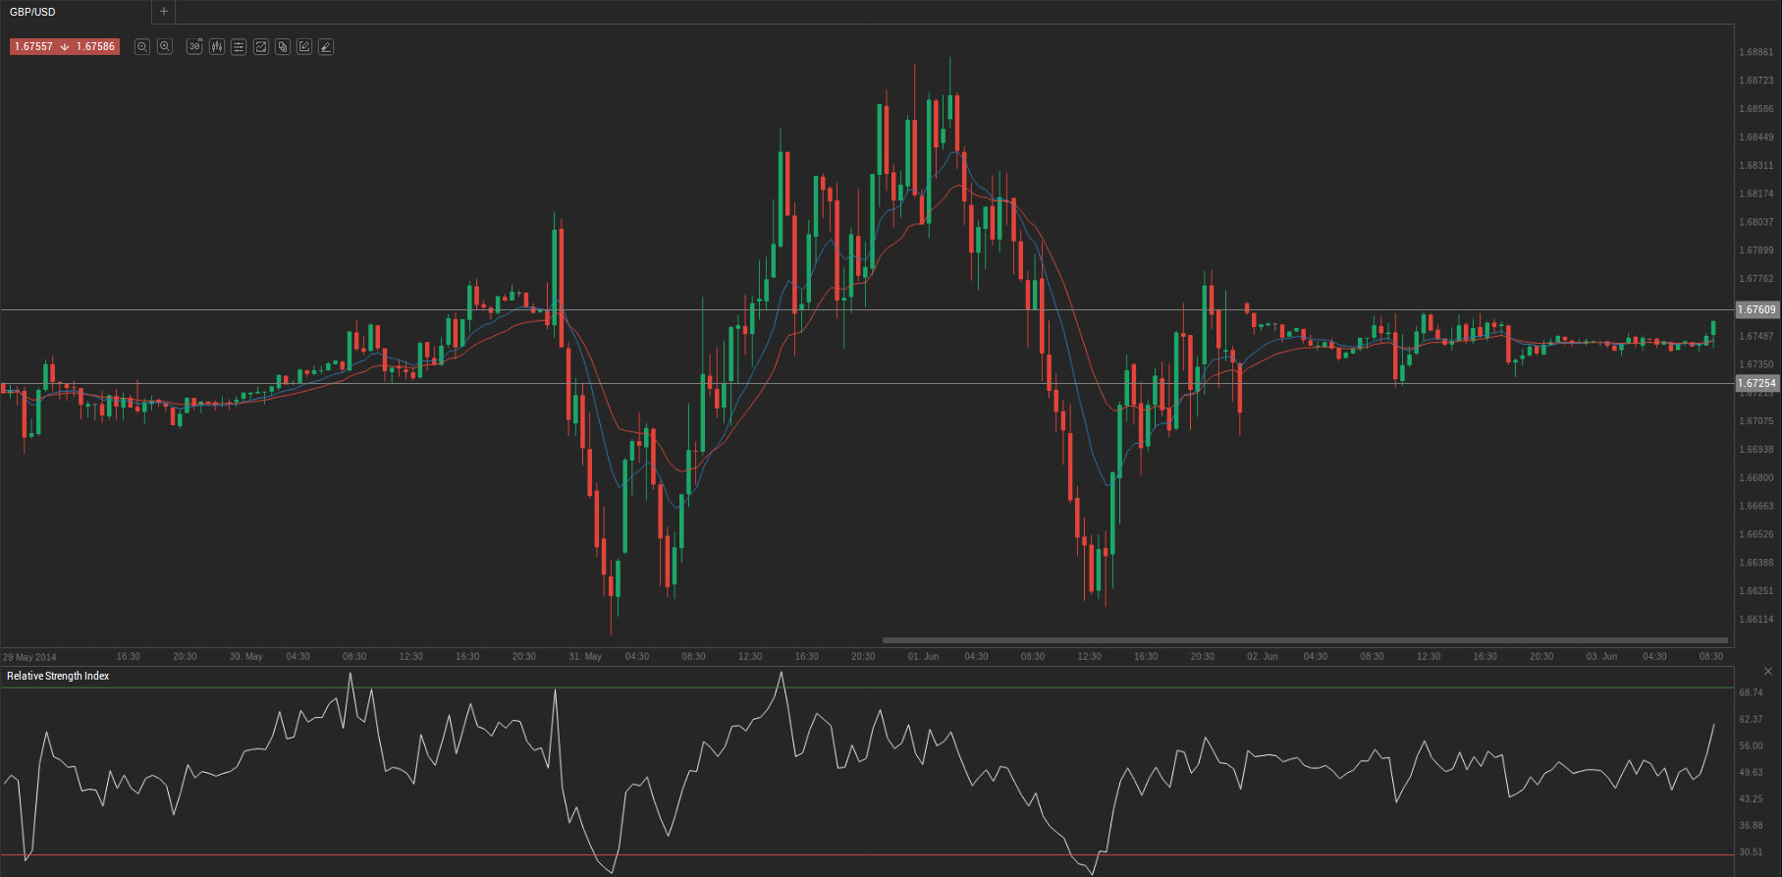Add a new chart tab
1782x877 pixels.
tap(164, 12)
